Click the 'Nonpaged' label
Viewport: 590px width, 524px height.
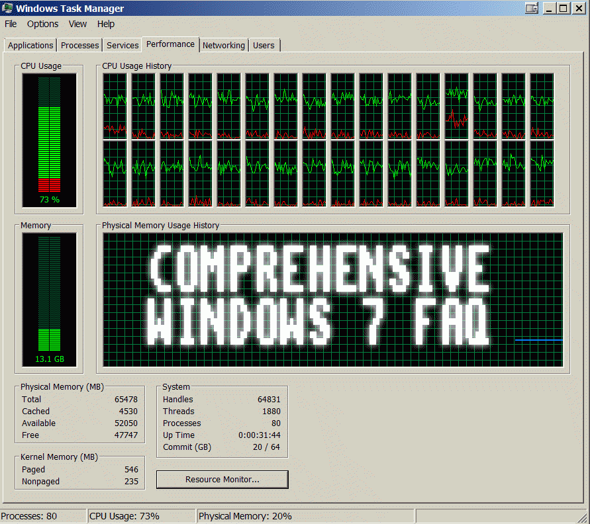(x=40, y=482)
